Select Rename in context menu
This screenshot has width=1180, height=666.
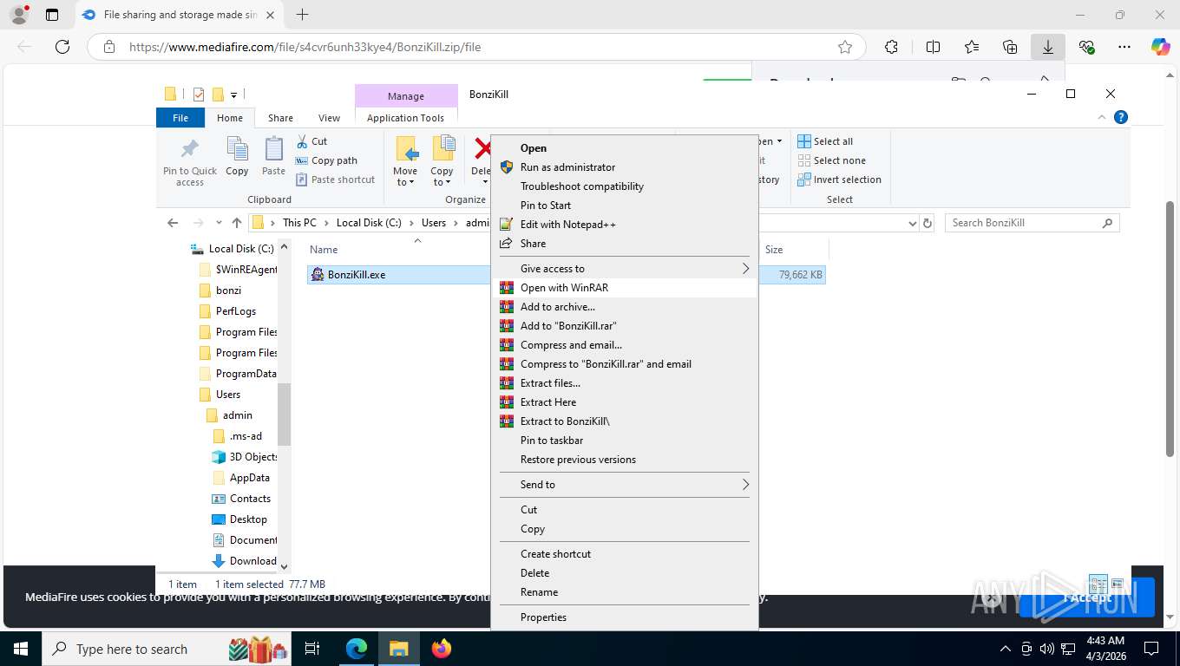(x=625, y=592)
